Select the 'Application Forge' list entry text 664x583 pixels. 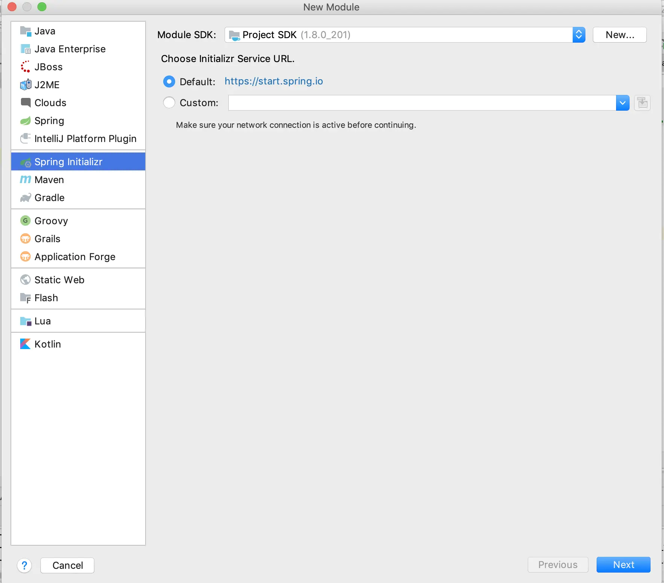75,257
